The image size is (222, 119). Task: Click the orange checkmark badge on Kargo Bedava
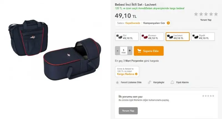coord(136,74)
